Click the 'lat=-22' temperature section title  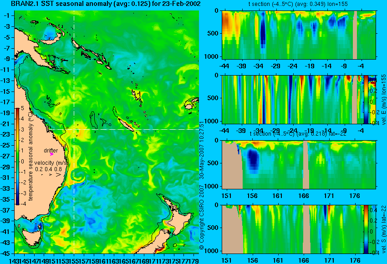(x=298, y=133)
